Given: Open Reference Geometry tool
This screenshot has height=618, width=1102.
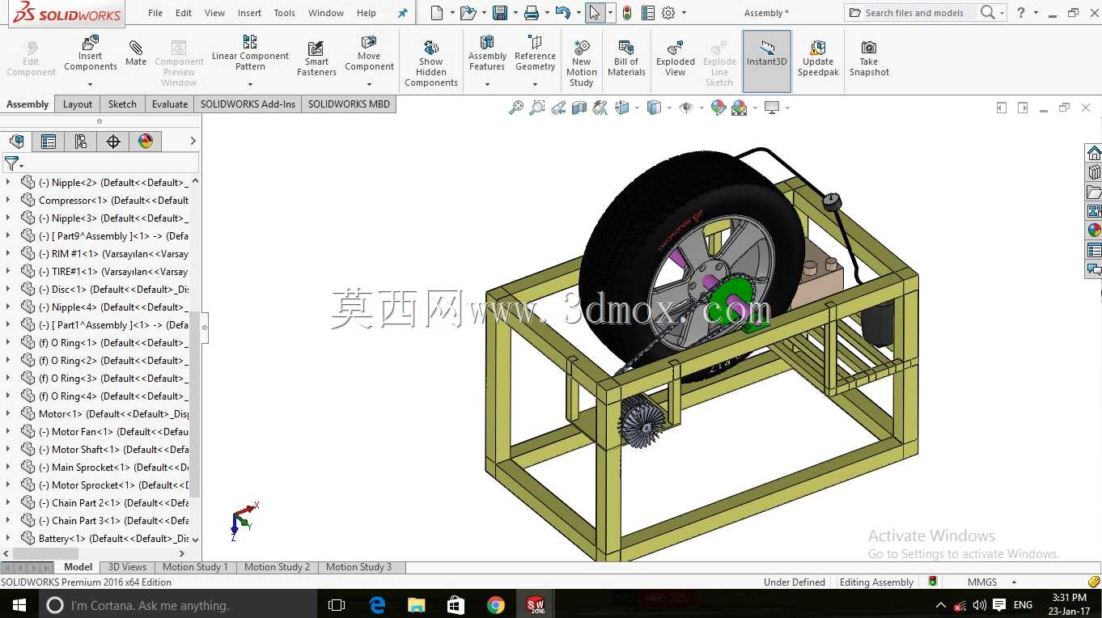Looking at the screenshot, I should [535, 53].
